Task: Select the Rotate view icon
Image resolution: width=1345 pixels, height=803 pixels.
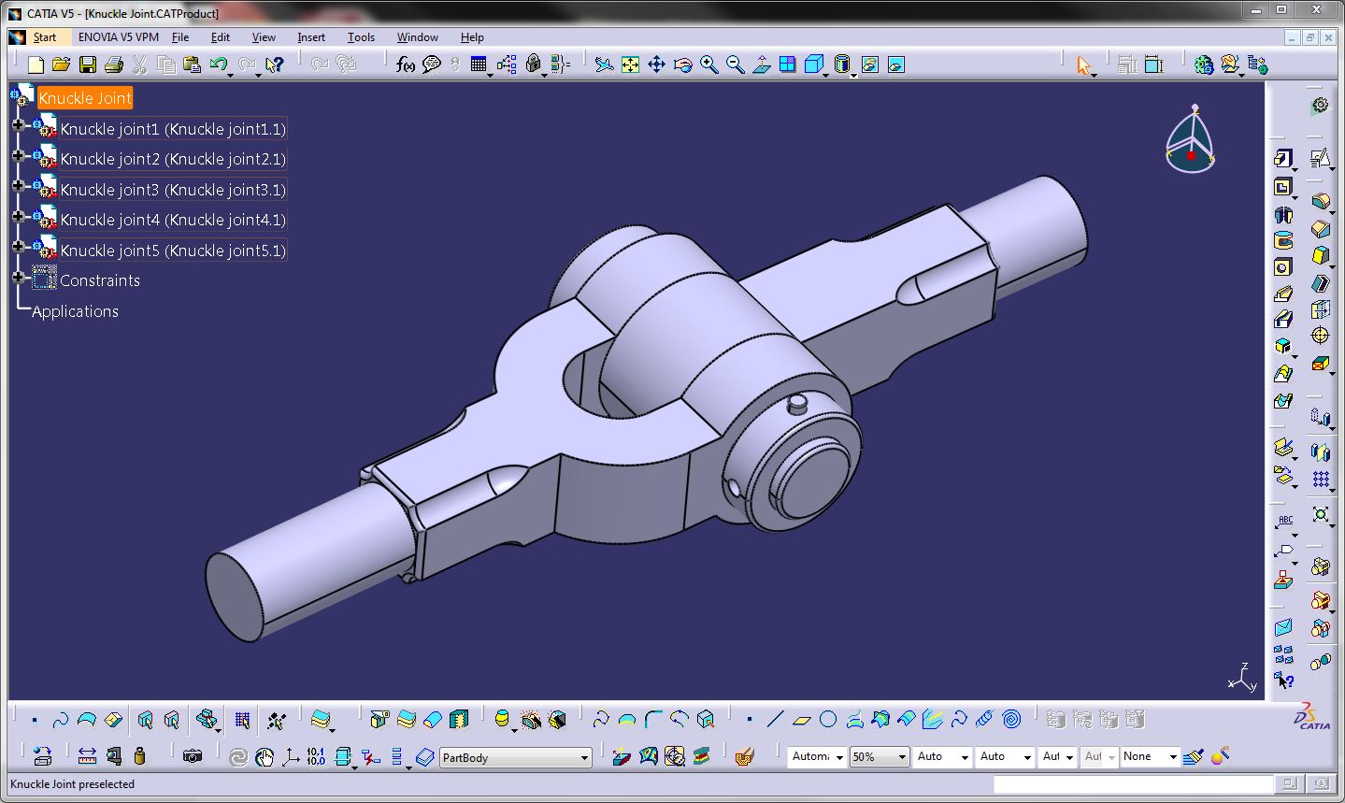Action: tap(682, 65)
